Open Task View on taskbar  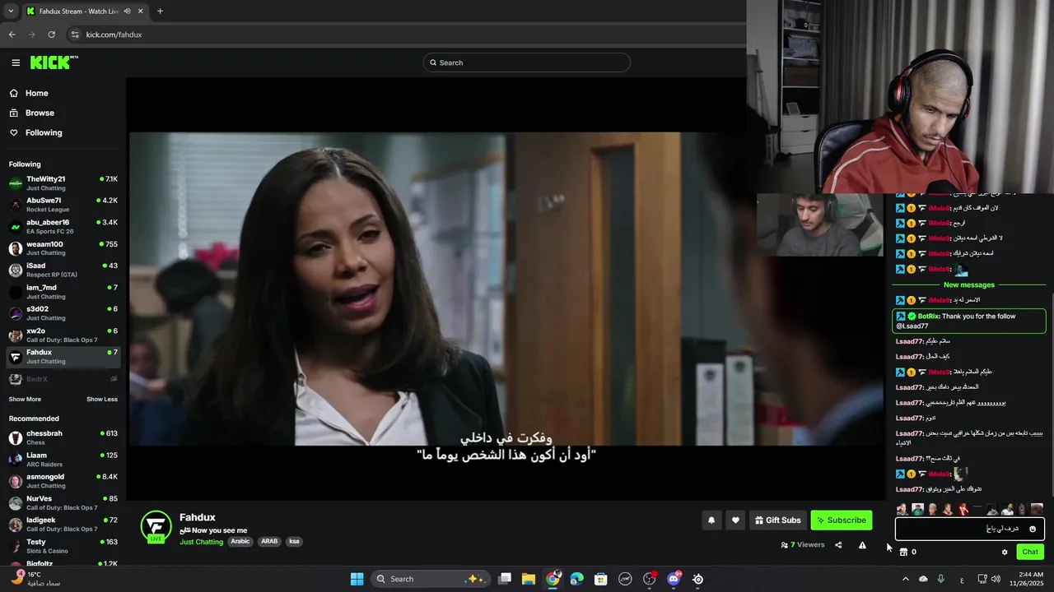point(505,579)
